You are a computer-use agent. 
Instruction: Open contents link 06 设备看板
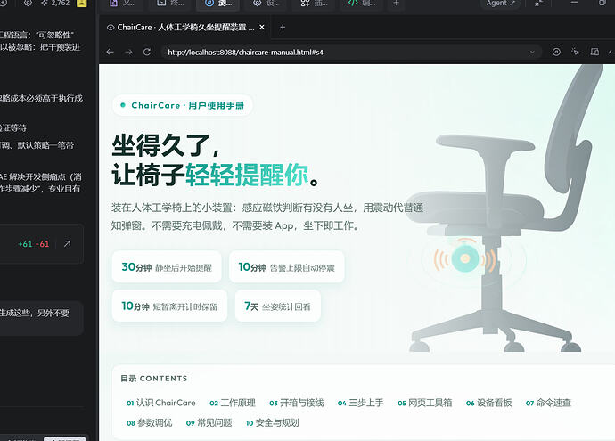pyautogui.click(x=488, y=403)
